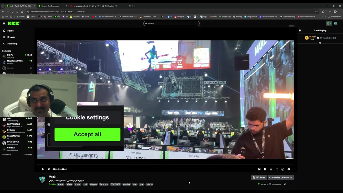Select the gaming tag

click(x=126, y=184)
